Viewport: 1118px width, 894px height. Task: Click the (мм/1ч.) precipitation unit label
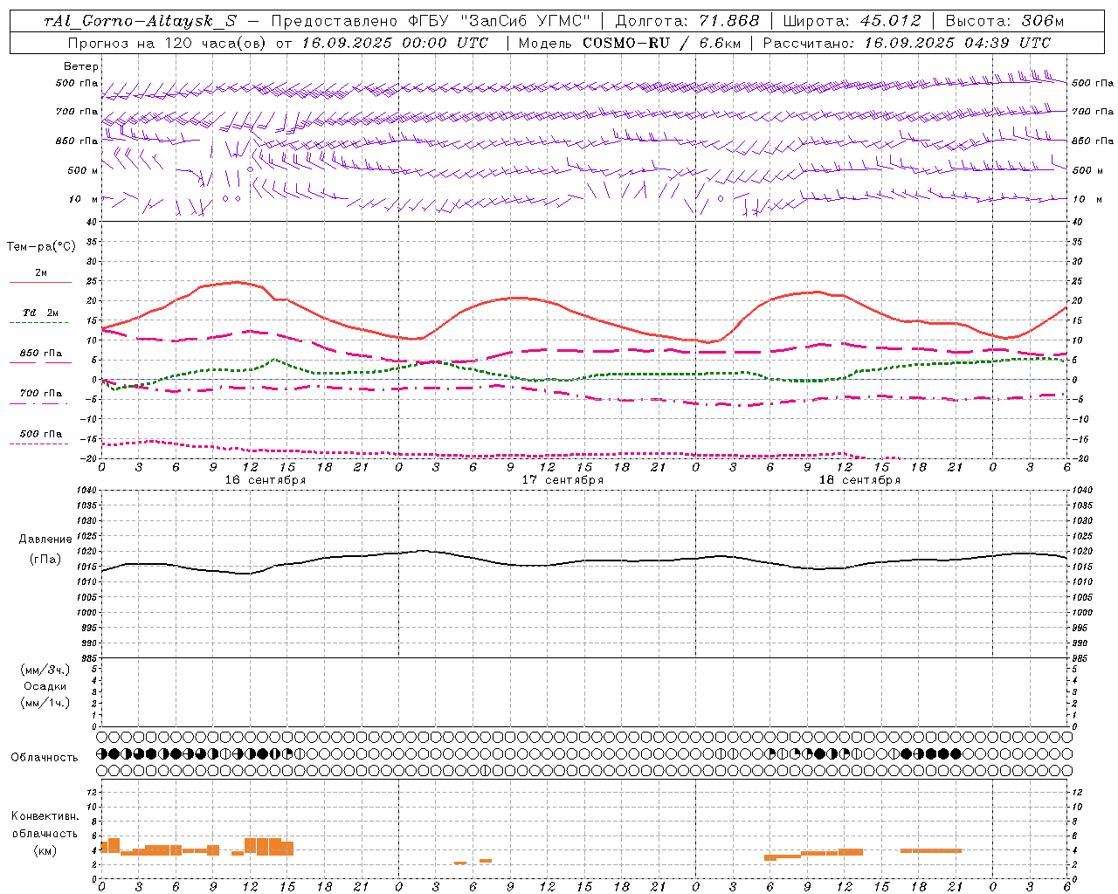click(45, 703)
